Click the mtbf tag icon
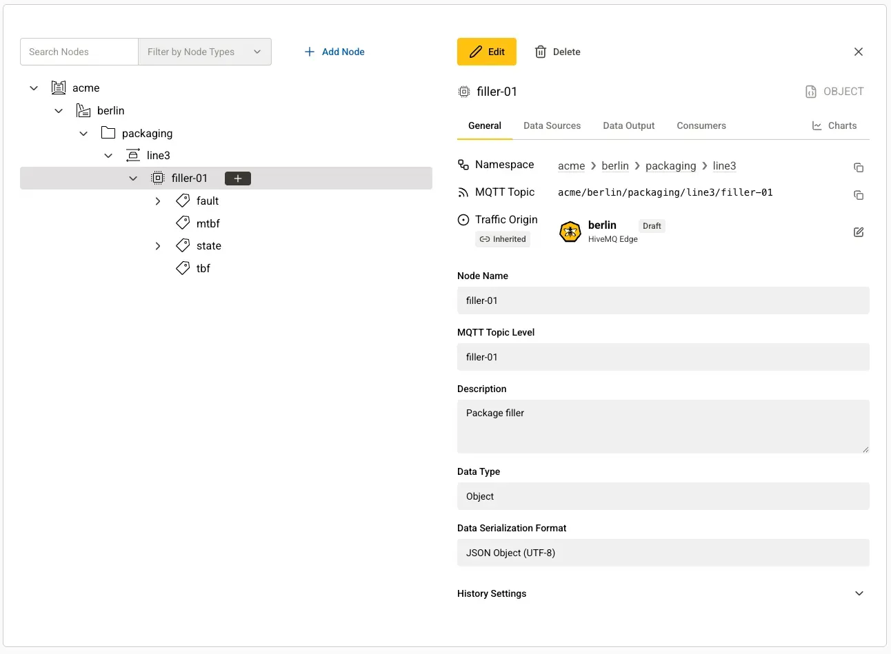891x654 pixels. (183, 223)
